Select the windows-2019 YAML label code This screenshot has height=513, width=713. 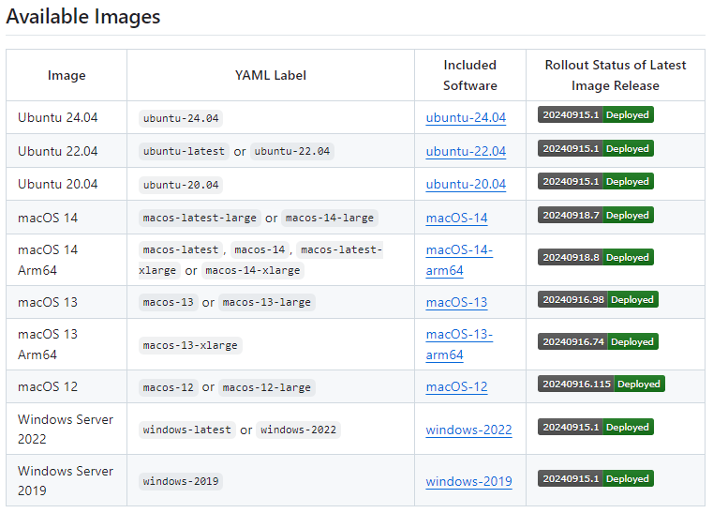(x=181, y=481)
